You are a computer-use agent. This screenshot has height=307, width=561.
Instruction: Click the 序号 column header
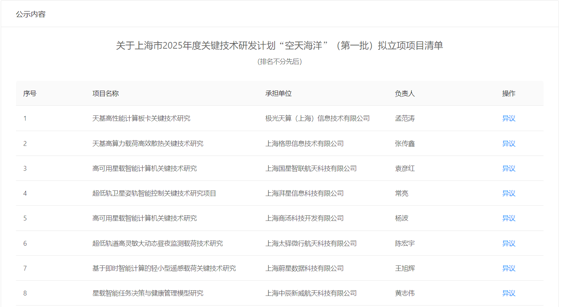pyautogui.click(x=30, y=94)
